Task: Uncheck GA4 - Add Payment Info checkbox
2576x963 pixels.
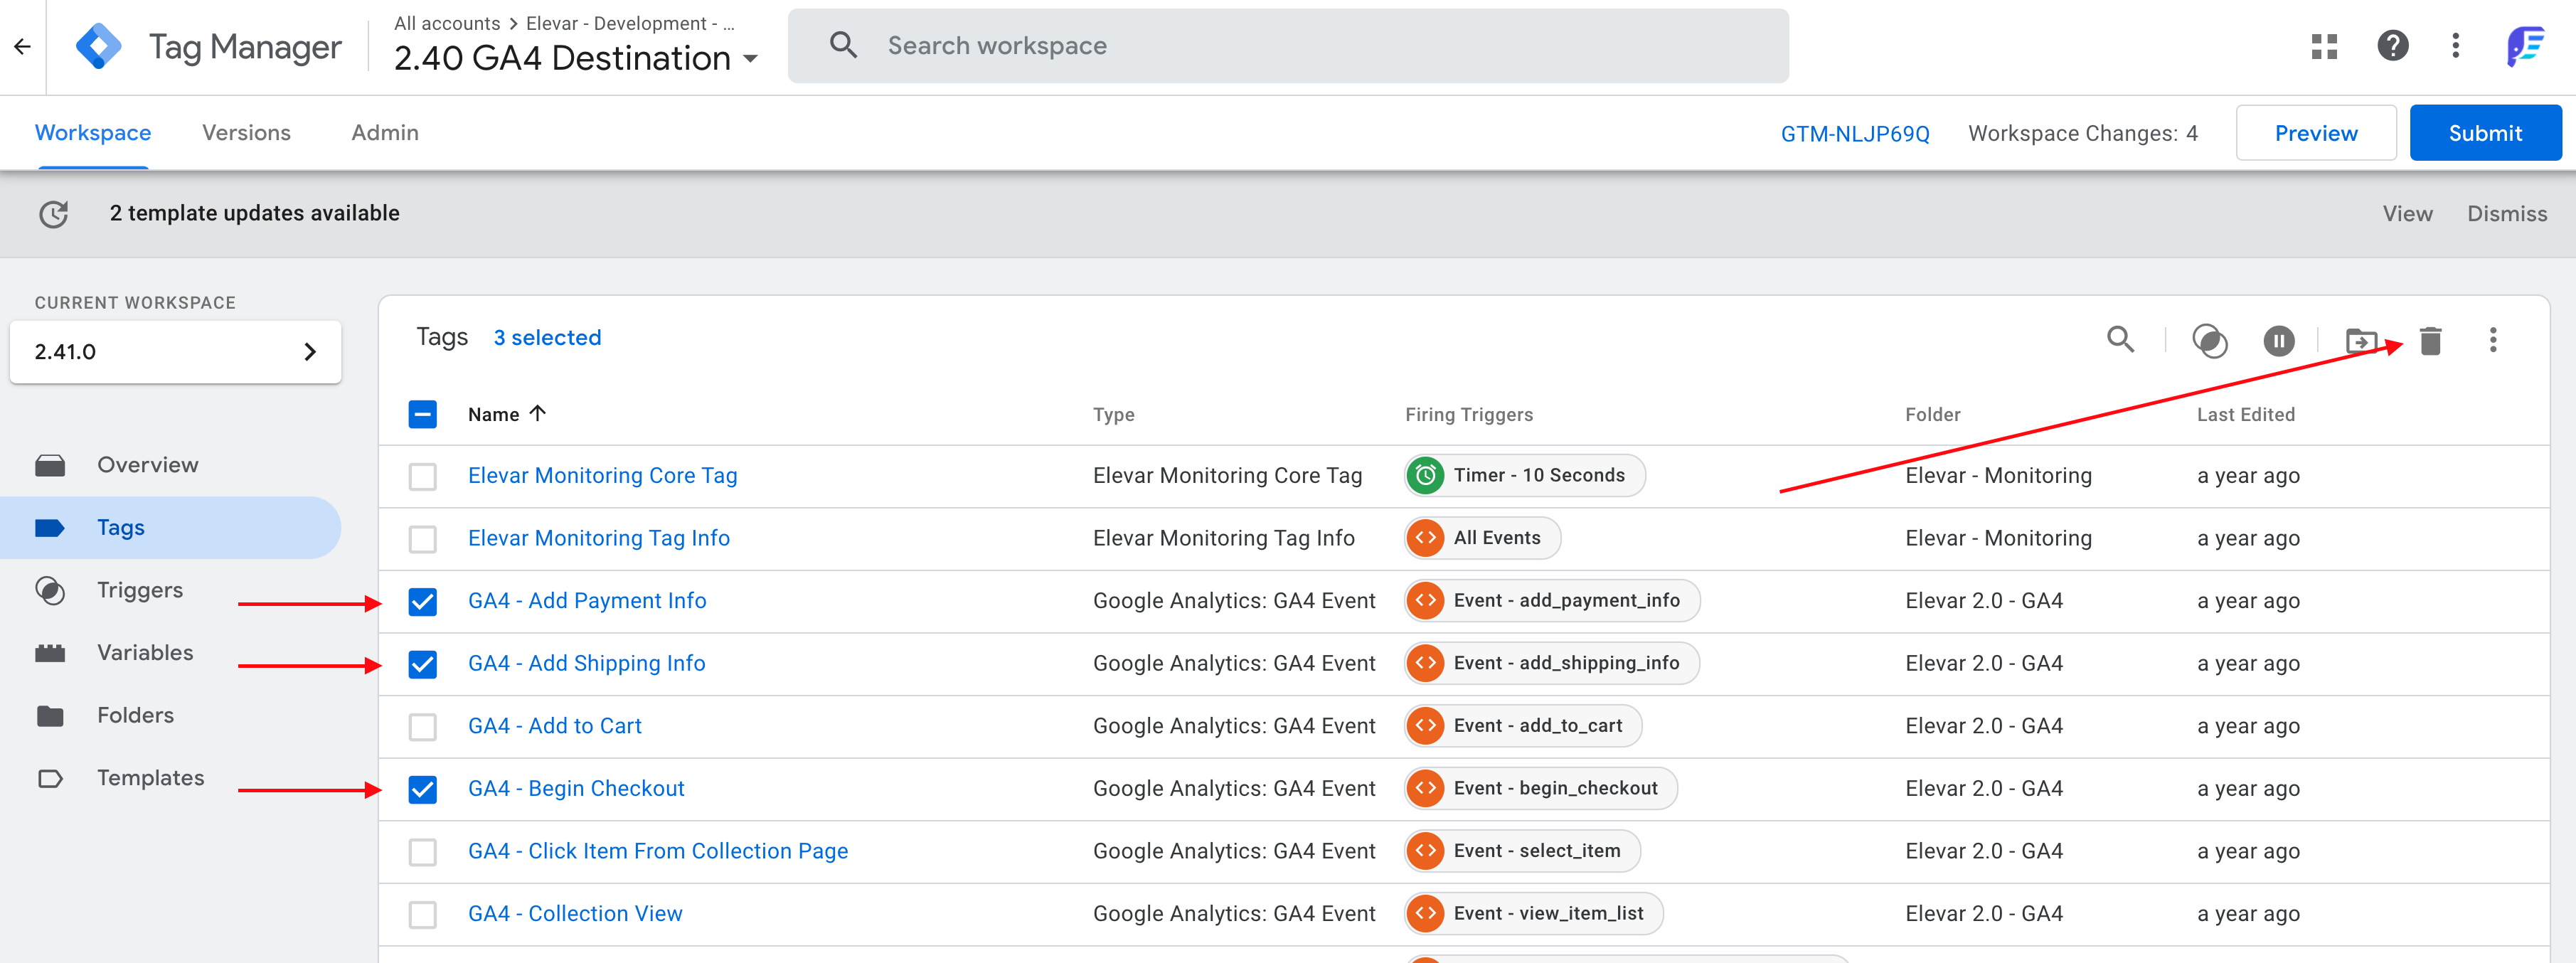Action: coord(423,601)
